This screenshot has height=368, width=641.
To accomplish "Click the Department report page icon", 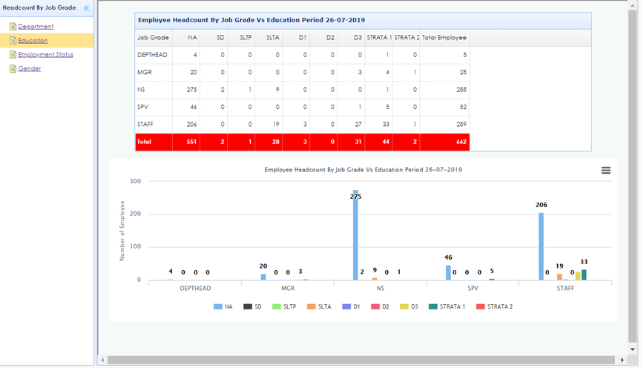I will pos(13,27).
